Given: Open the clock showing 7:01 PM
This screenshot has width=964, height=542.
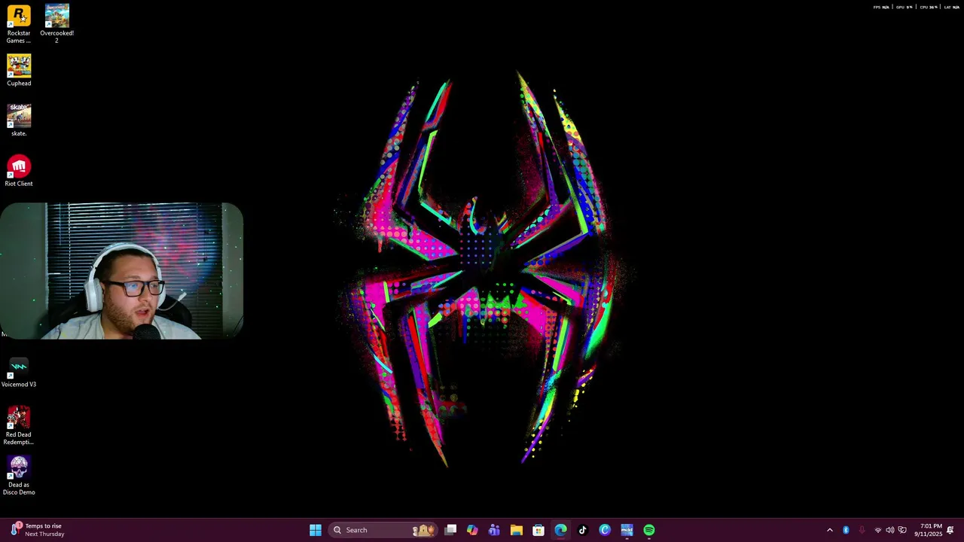Looking at the screenshot, I should point(928,530).
